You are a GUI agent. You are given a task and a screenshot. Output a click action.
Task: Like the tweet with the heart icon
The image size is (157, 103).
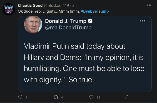(91, 97)
